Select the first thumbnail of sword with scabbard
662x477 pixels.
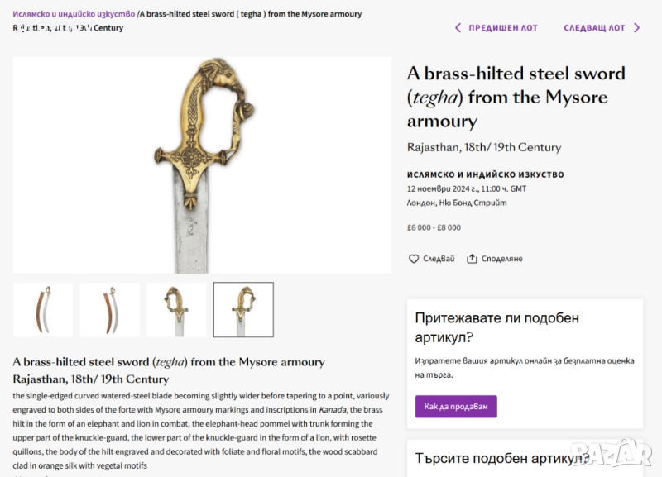pos(43,310)
